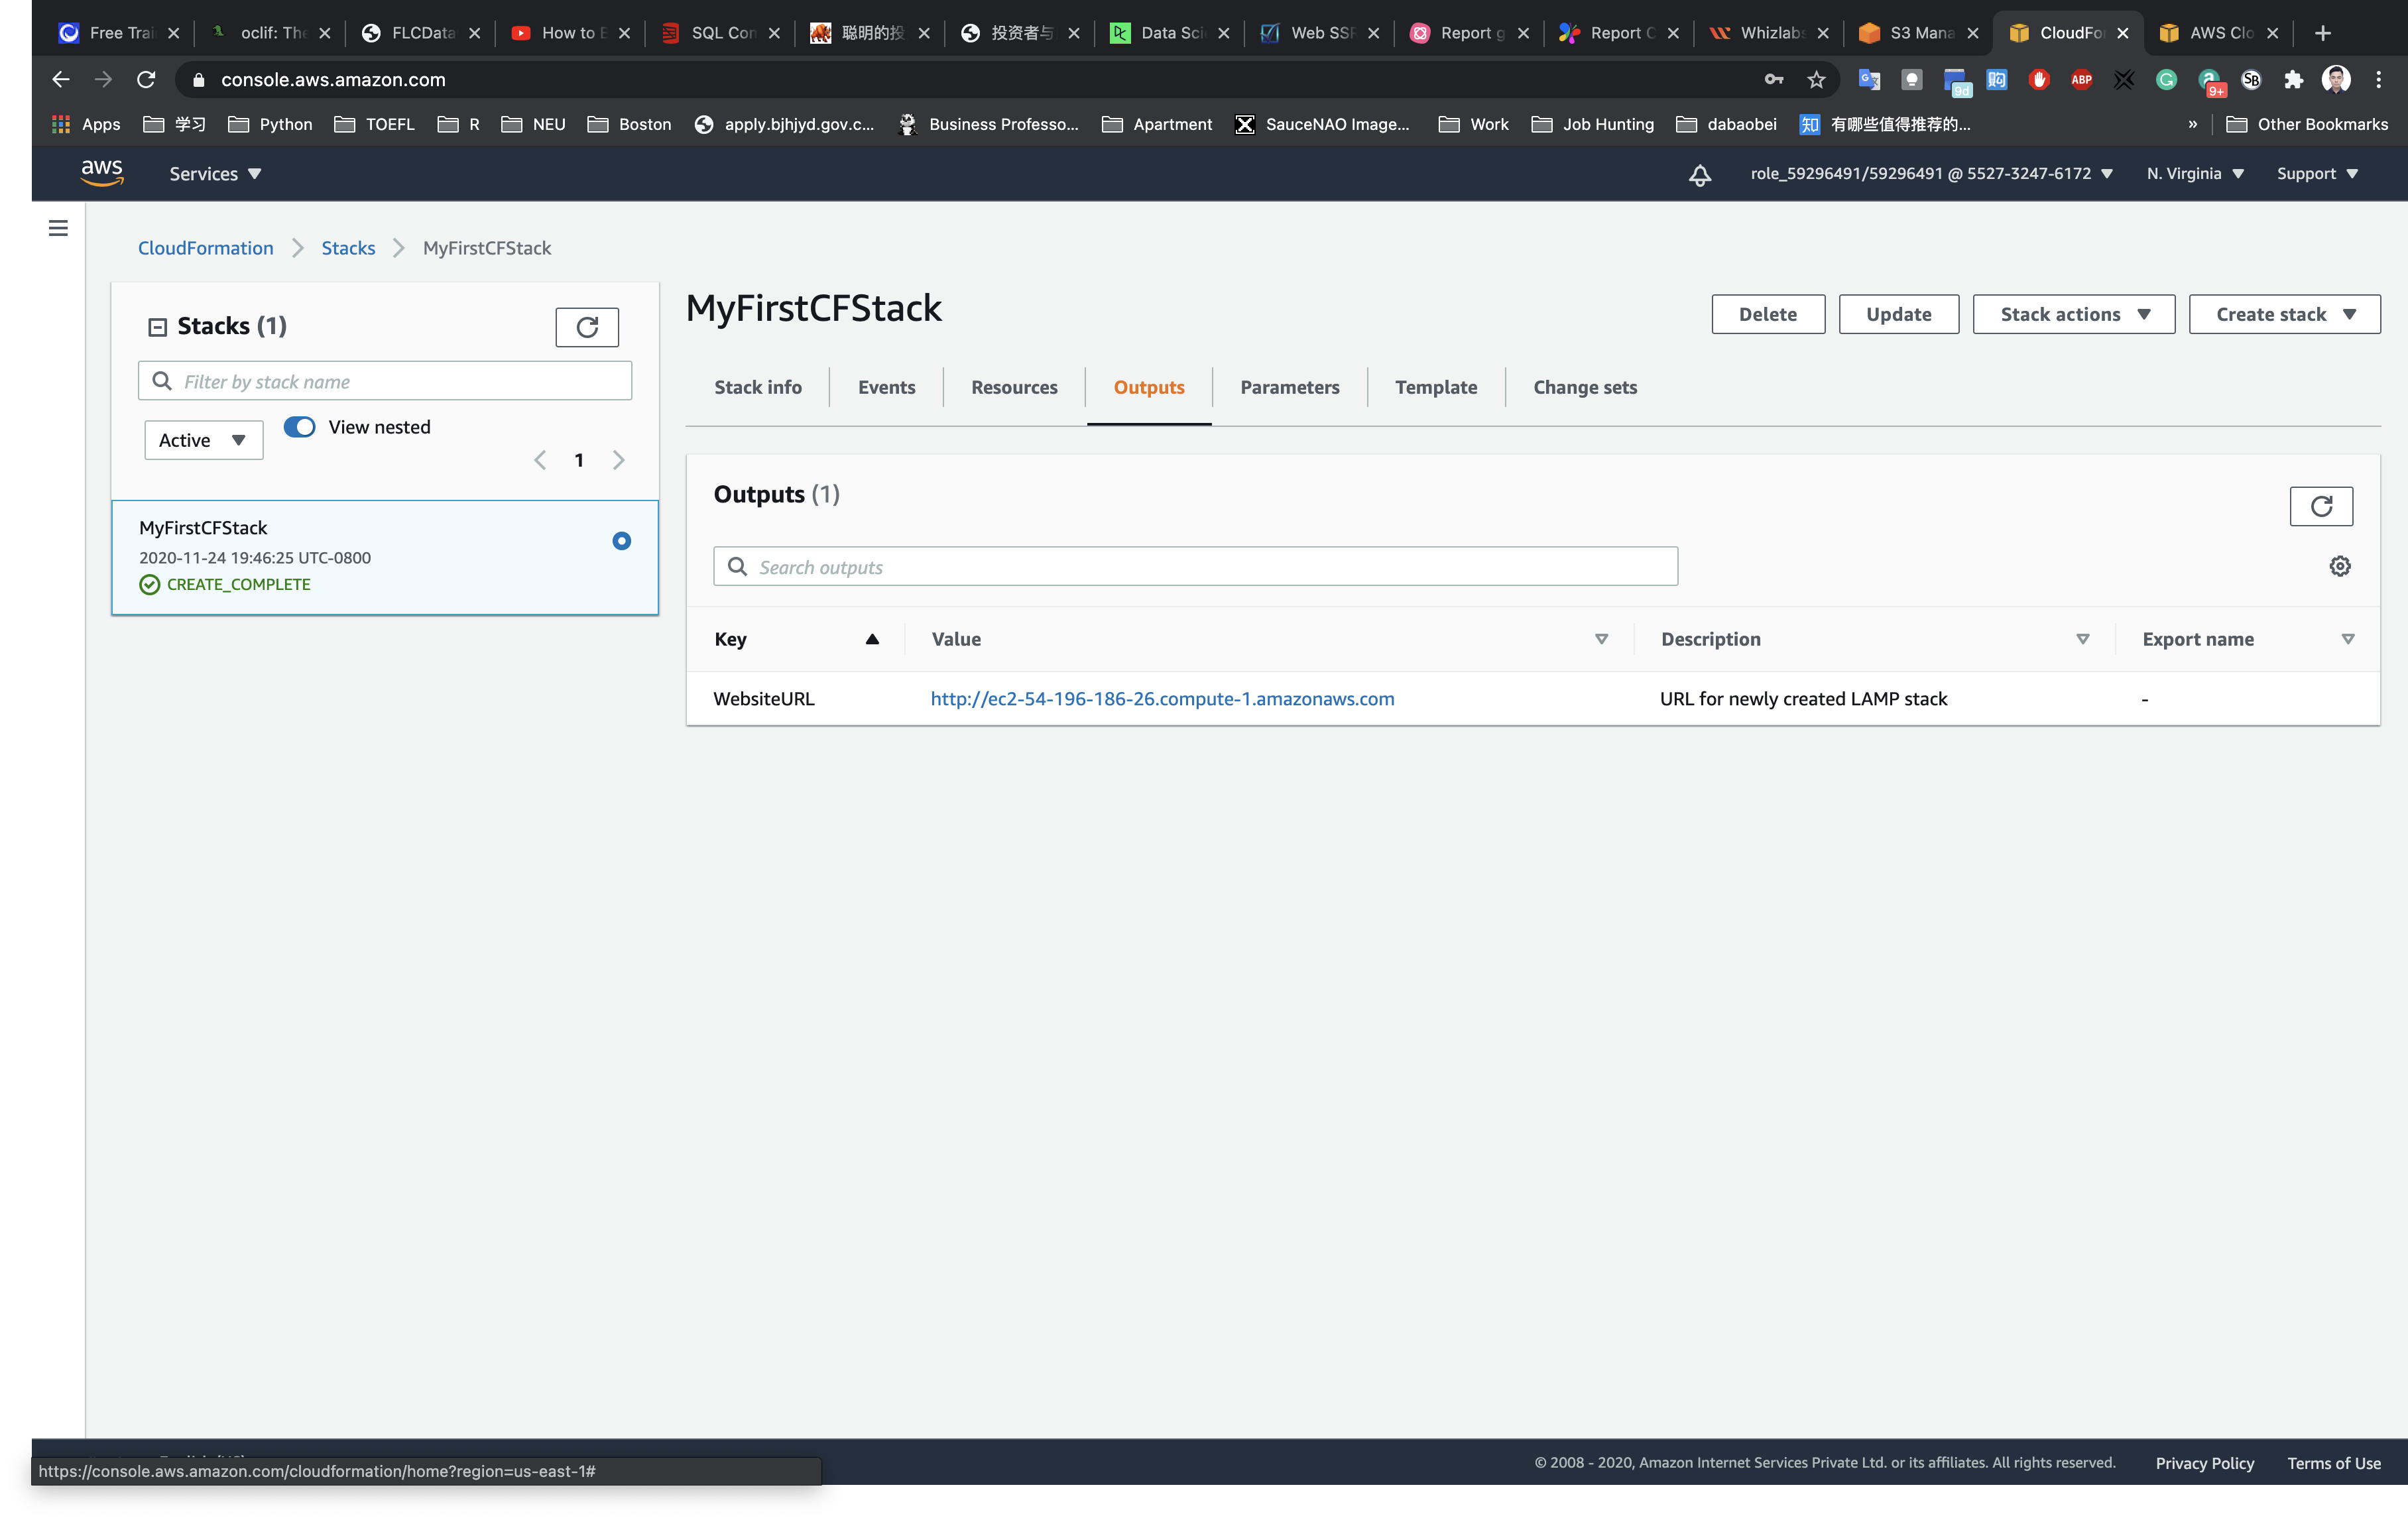Screen dimensions: 2408x1522
Task: Open Outputs table settings gear
Action: click(2339, 566)
